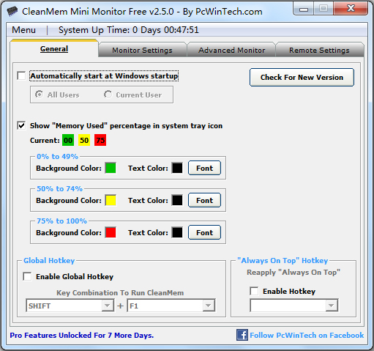Switch to the Monitor Settings tab

click(x=142, y=50)
